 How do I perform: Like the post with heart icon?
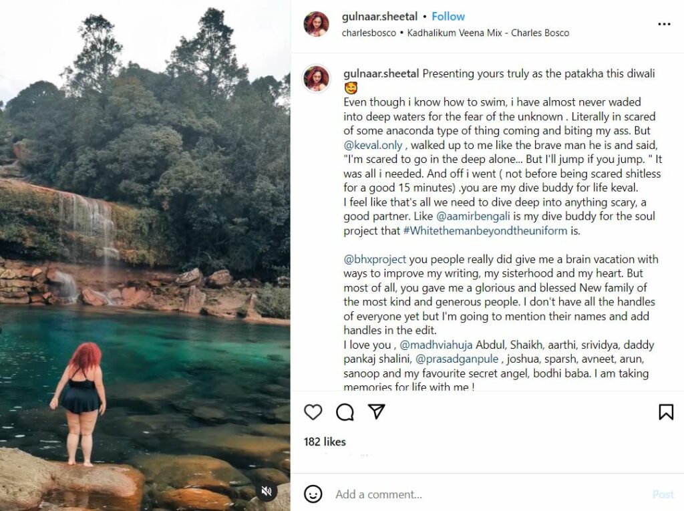(x=313, y=412)
